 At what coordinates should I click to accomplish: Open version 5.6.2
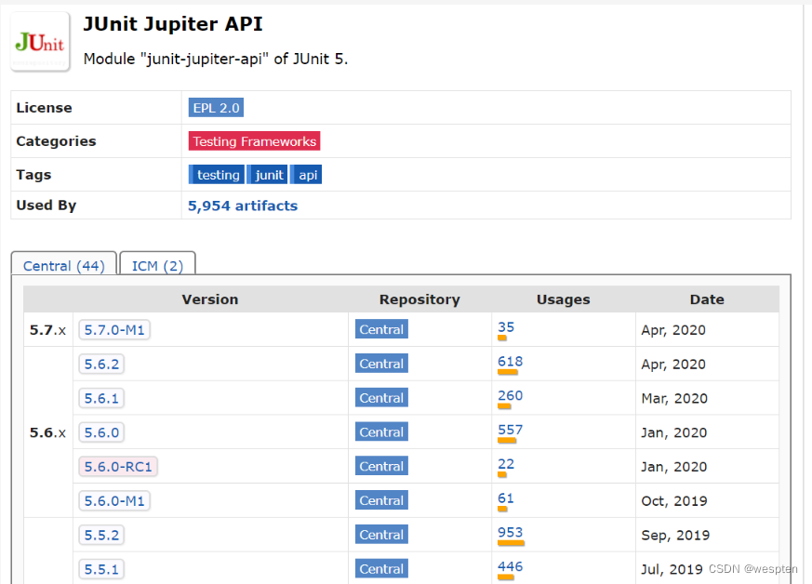tap(101, 364)
